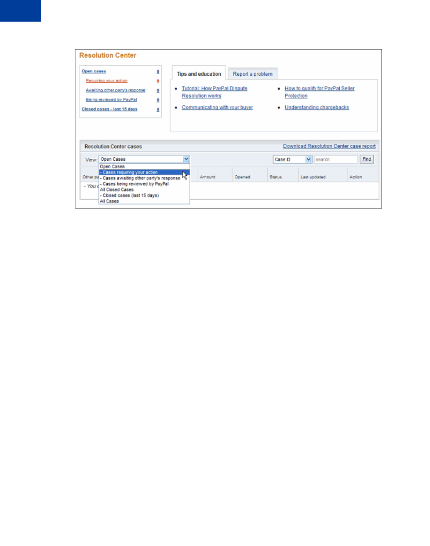Click the Action column header

pos(356,177)
